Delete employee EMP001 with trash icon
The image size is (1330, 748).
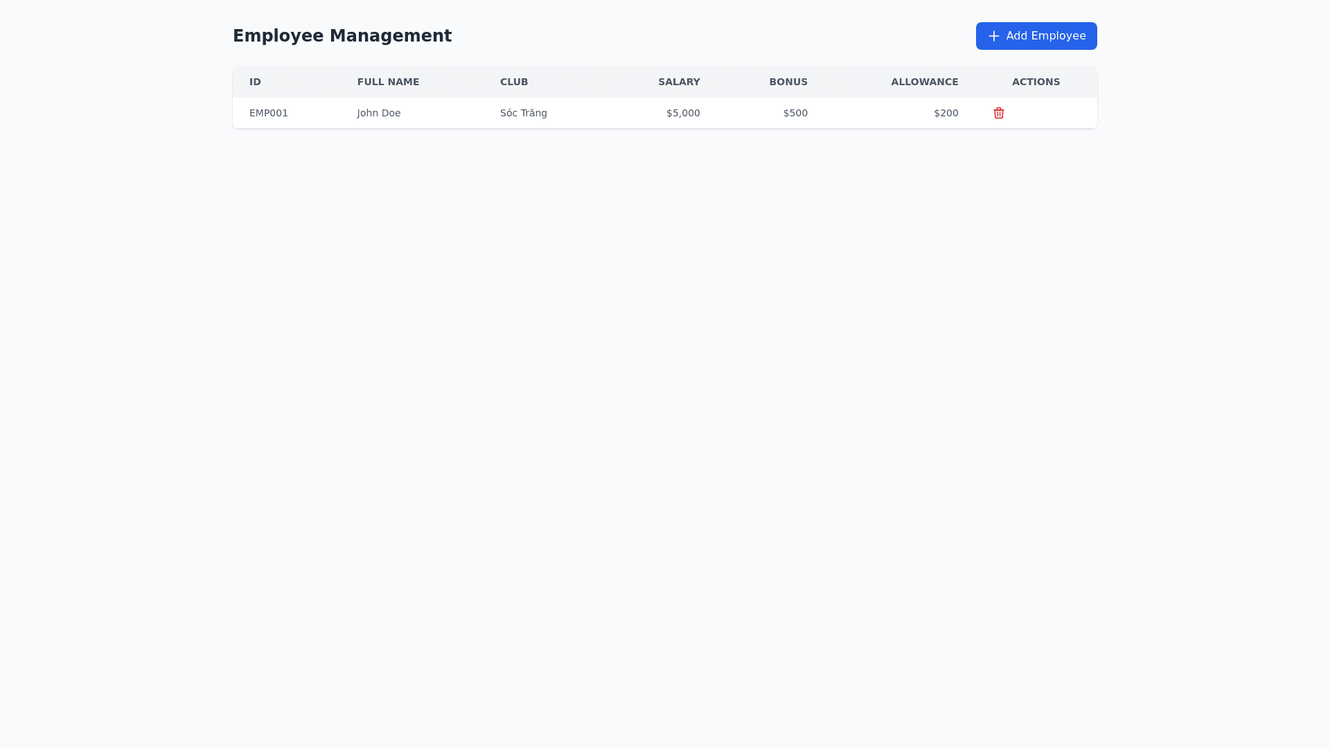[x=998, y=113]
